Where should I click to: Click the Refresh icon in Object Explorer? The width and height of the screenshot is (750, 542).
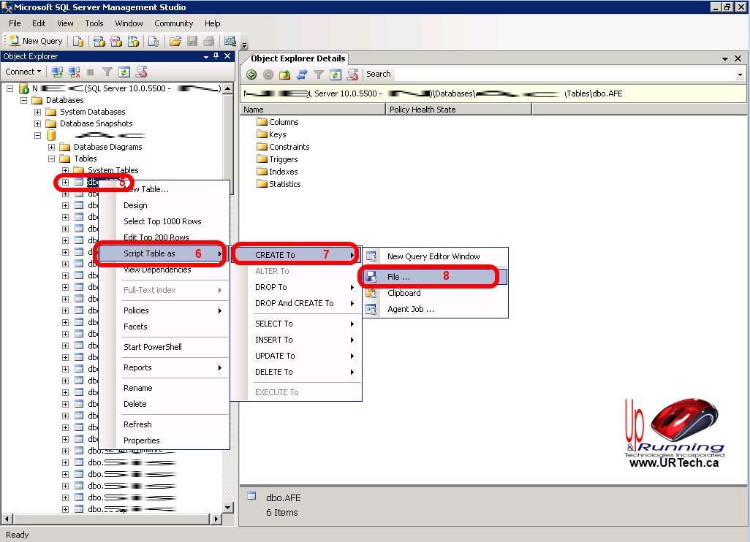click(124, 72)
